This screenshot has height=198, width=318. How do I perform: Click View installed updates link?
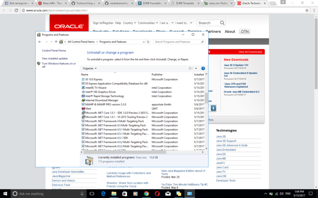coord(55,58)
